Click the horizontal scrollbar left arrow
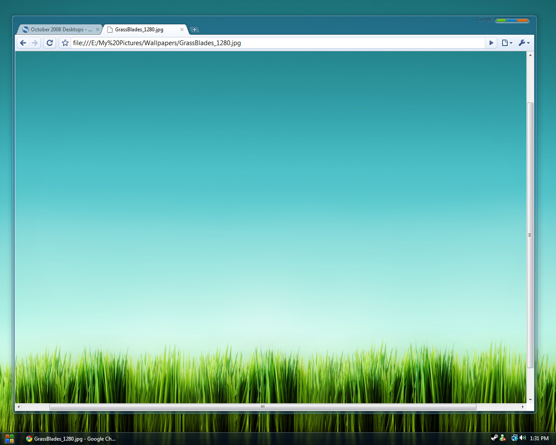This screenshot has width=556, height=445. tap(19, 407)
